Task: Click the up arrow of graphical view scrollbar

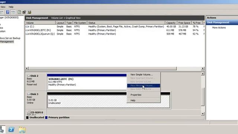Action: pyautogui.click(x=203, y=74)
